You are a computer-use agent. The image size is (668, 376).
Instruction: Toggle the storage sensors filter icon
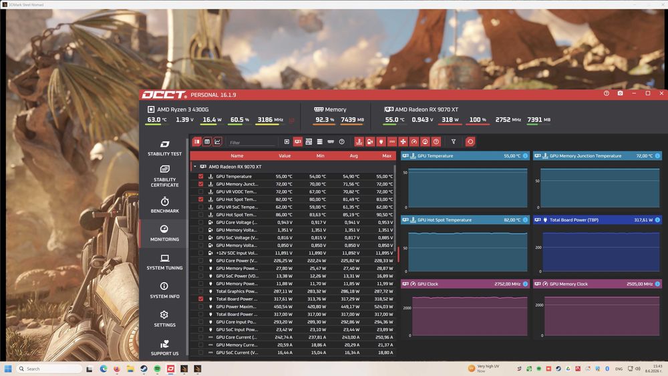[x=319, y=141]
